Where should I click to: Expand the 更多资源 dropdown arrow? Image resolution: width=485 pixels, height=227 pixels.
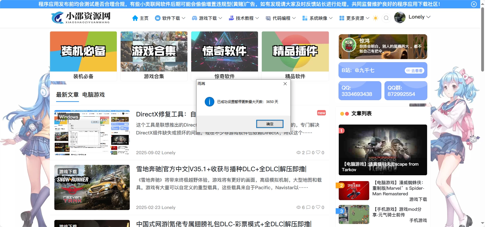pyautogui.click(x=368, y=18)
